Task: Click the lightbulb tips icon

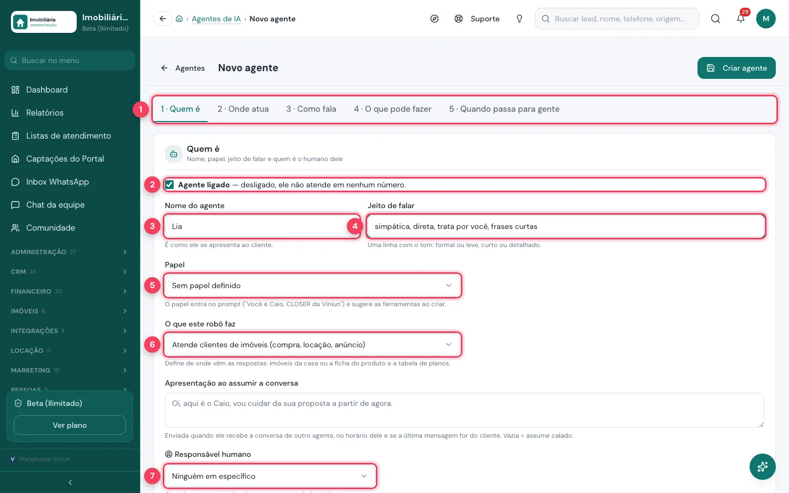Action: [519, 19]
